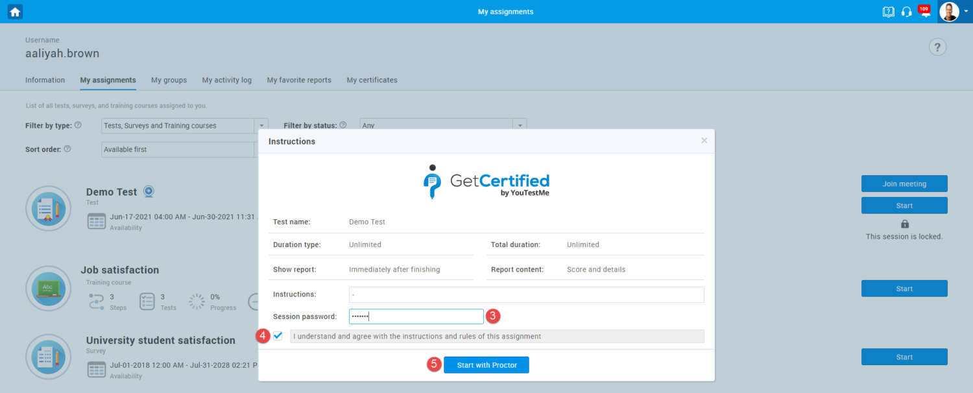Click the Tests checklist icon under Job satisfaction
This screenshot has width=973, height=393.
147,301
